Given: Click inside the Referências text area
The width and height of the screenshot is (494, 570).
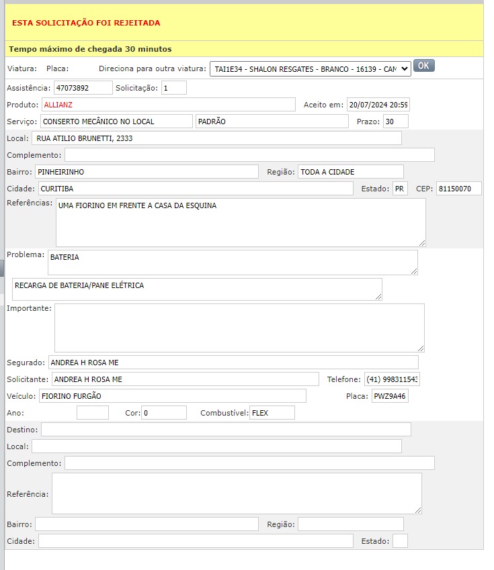Looking at the screenshot, I should point(240,222).
